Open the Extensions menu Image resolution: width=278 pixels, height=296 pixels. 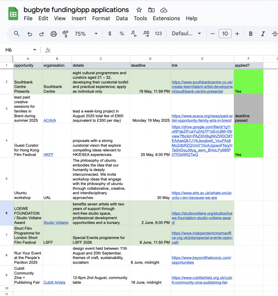[166, 18]
